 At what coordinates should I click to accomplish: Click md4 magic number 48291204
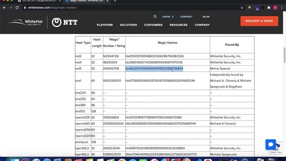pyautogui.click(x=110, y=63)
